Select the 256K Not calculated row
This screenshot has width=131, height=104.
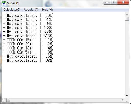point(28,32)
